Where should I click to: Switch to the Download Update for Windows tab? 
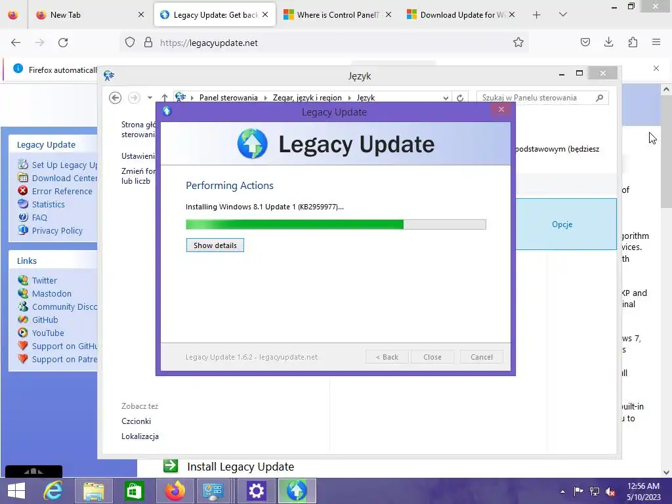pos(461,15)
